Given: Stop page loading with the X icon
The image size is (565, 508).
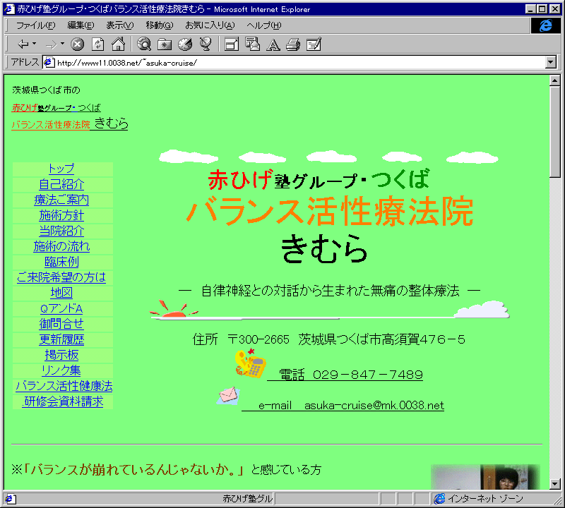Looking at the screenshot, I should click(77, 44).
